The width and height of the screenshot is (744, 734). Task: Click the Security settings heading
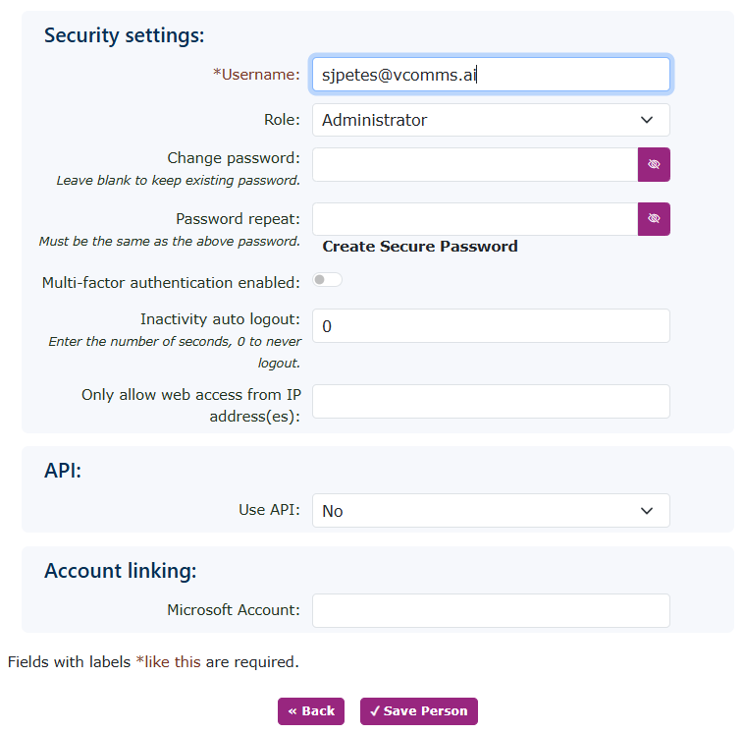tap(125, 35)
